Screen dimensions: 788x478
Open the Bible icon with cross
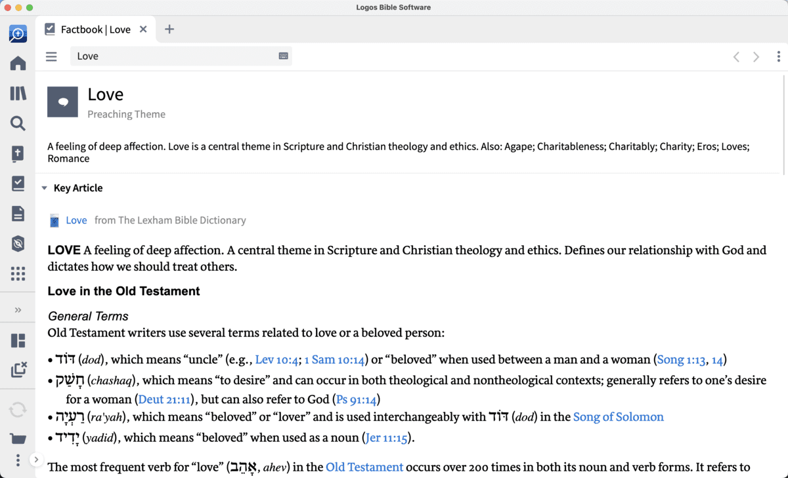pos(18,153)
